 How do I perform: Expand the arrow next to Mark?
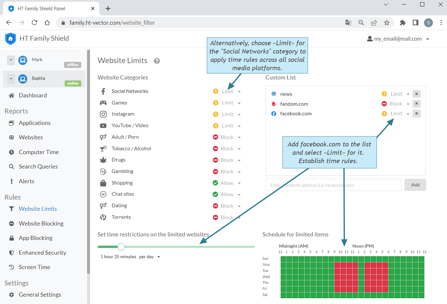coord(11,60)
